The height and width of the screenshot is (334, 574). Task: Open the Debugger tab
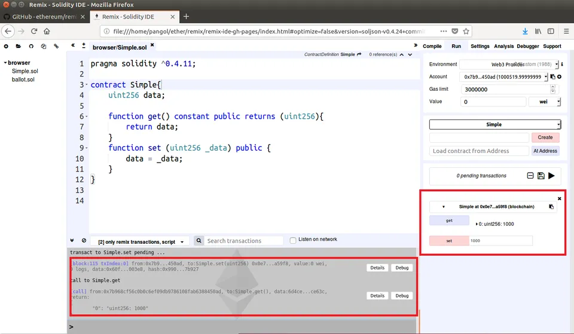click(x=528, y=46)
